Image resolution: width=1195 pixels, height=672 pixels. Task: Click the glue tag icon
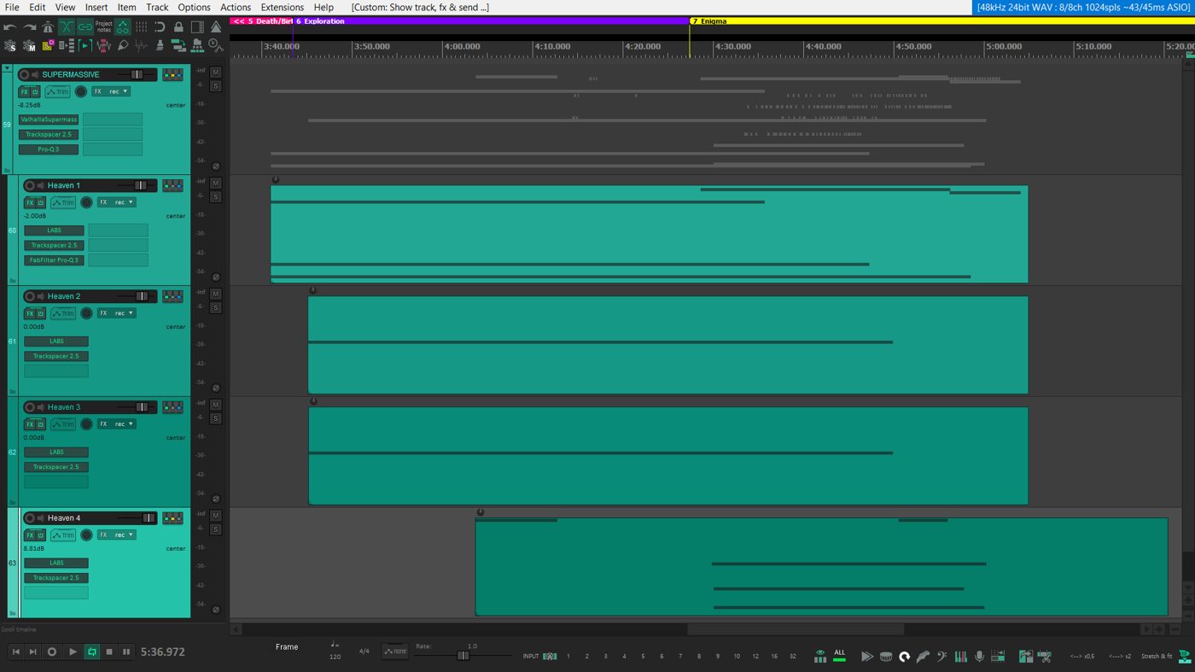point(123,46)
